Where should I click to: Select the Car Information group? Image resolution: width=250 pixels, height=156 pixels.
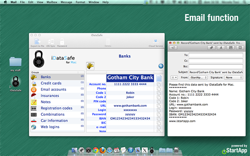57,121
